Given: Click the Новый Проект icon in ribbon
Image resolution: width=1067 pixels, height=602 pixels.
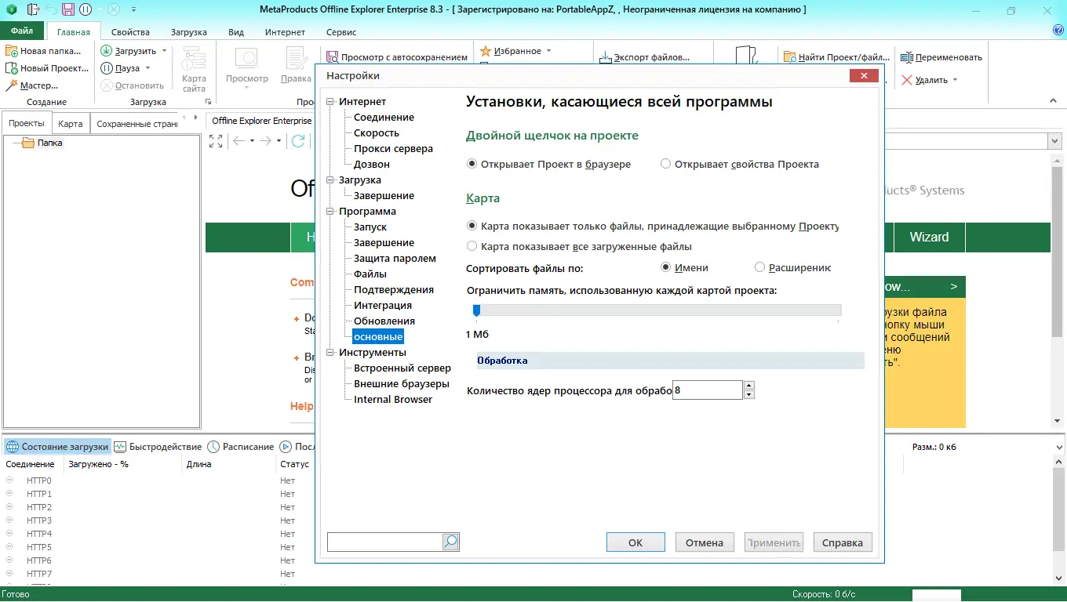Looking at the screenshot, I should point(12,68).
